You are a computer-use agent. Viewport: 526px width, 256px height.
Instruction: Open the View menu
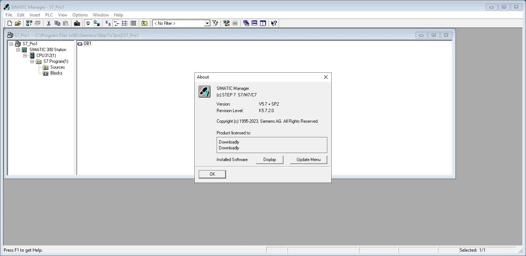coord(63,15)
